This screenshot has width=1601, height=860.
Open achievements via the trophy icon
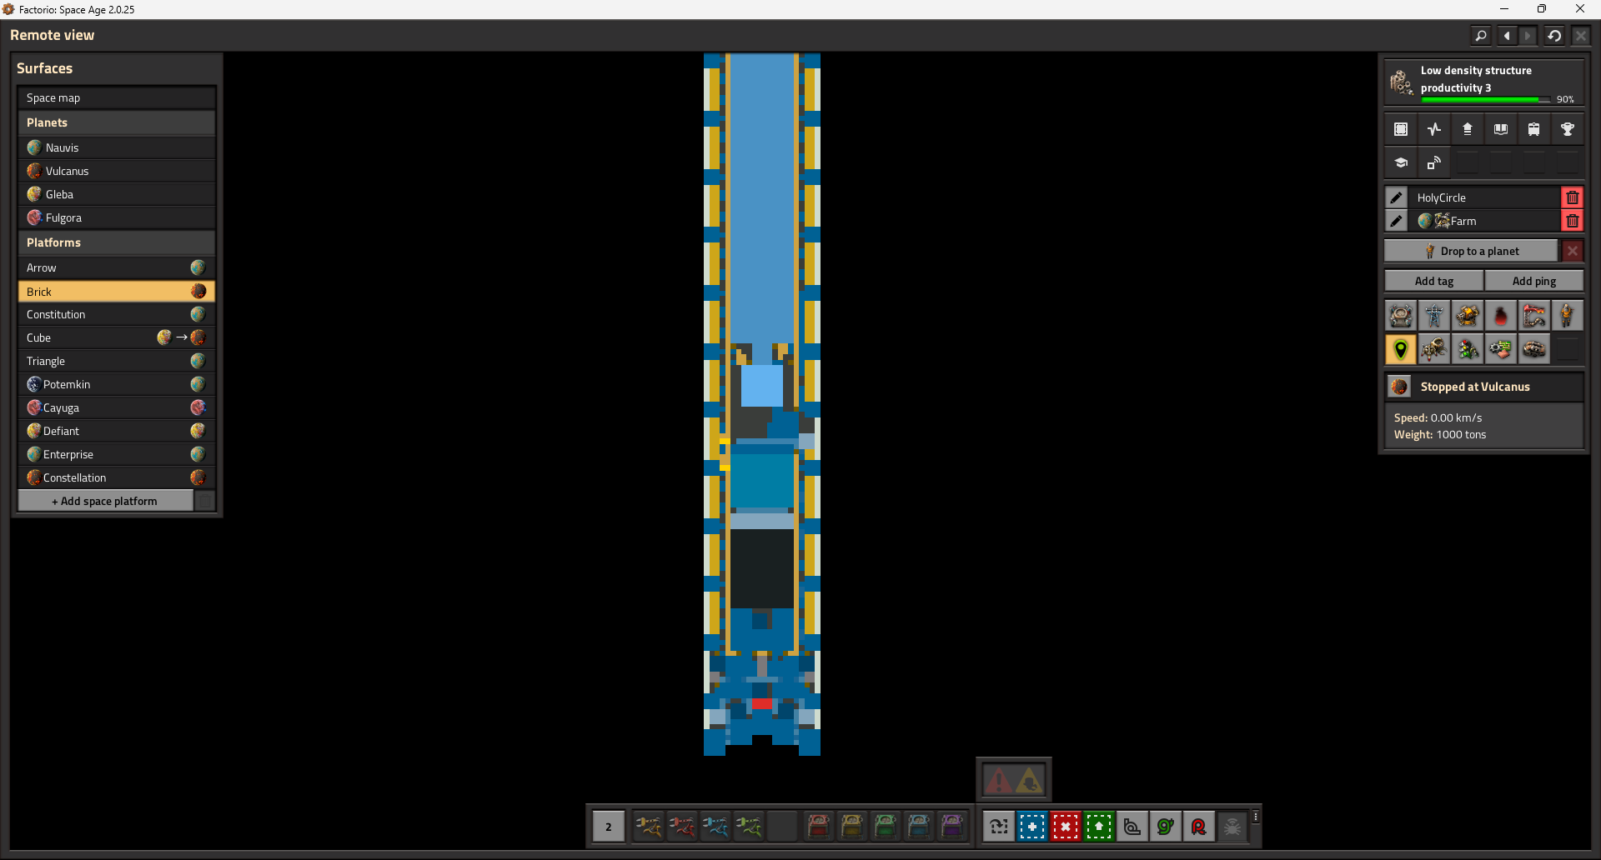[1567, 129]
